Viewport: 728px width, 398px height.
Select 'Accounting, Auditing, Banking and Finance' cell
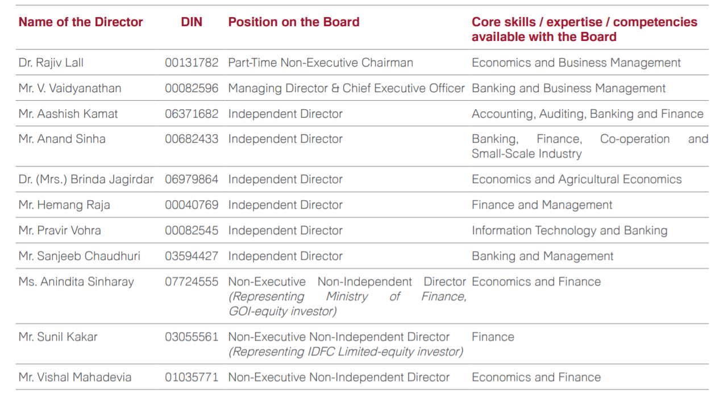click(588, 114)
